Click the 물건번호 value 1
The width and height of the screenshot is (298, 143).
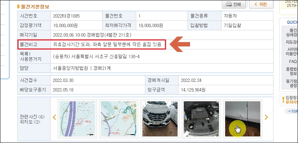pyautogui.click(x=139, y=16)
